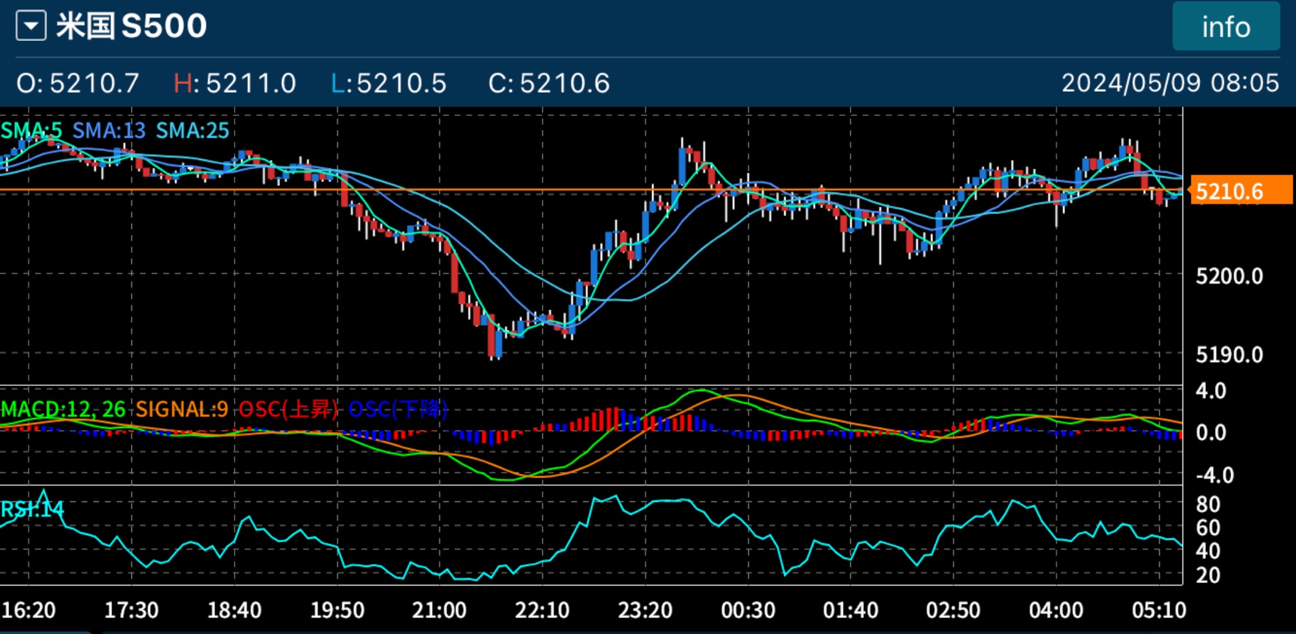Image resolution: width=1296 pixels, height=634 pixels.
Task: Select the red OSC(上昇) legend
Action: pyautogui.click(x=288, y=409)
